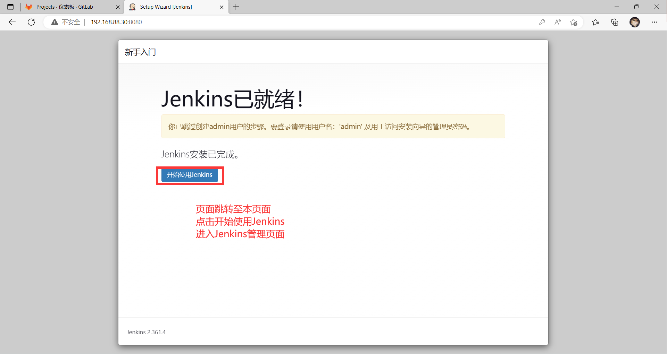Go back using browser back arrow

click(12, 22)
